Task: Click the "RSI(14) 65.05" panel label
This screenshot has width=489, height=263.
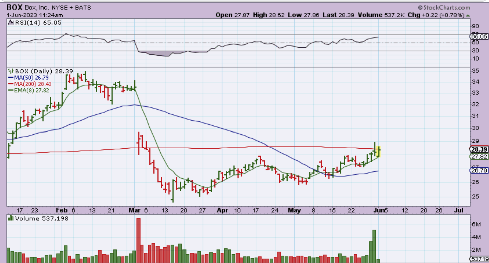Action: [x=38, y=23]
